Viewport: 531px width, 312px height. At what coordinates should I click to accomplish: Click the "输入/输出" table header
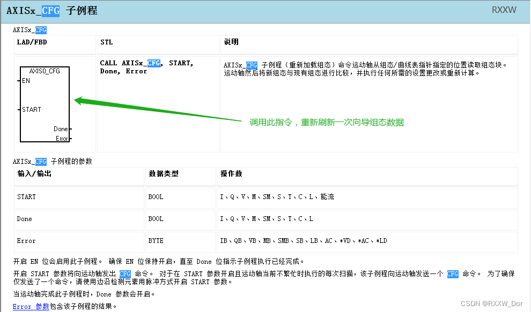(x=34, y=174)
